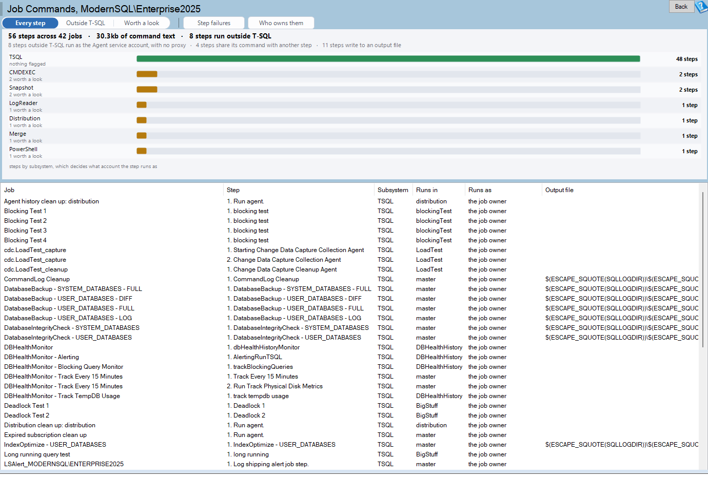Viewport: 708px width, 500px height.
Task: Click the Run Track Physical Disk Metrics step
Action: 274,386
